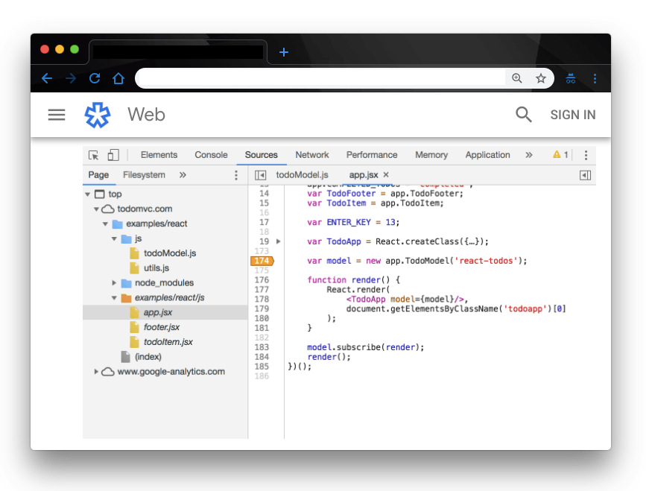Open the navigator pane three-dot menu
This screenshot has height=491, width=649.
[236, 175]
